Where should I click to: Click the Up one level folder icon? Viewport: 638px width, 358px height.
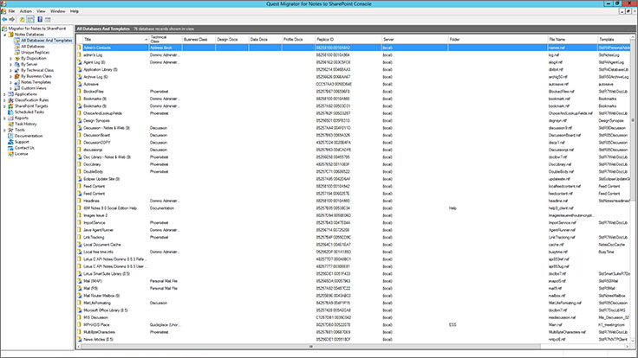22,20
